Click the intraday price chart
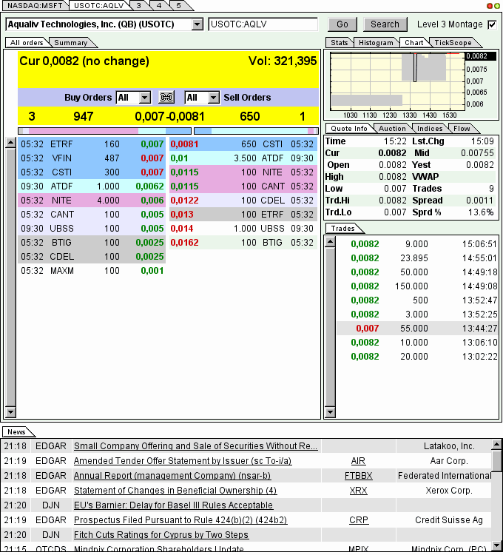 tap(397, 81)
